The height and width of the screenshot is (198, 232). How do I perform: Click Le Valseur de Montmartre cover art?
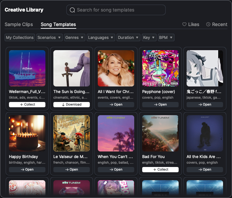click(72, 133)
